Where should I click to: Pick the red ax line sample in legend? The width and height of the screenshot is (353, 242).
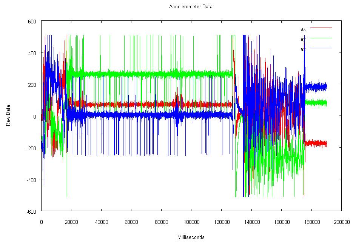coord(321,28)
